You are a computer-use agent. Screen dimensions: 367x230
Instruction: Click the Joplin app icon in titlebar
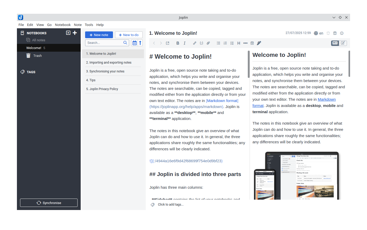point(21,17)
